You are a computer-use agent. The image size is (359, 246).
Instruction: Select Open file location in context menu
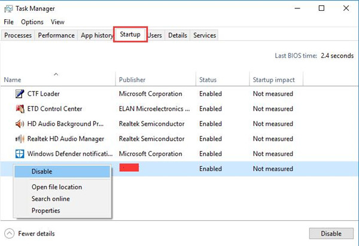57,187
